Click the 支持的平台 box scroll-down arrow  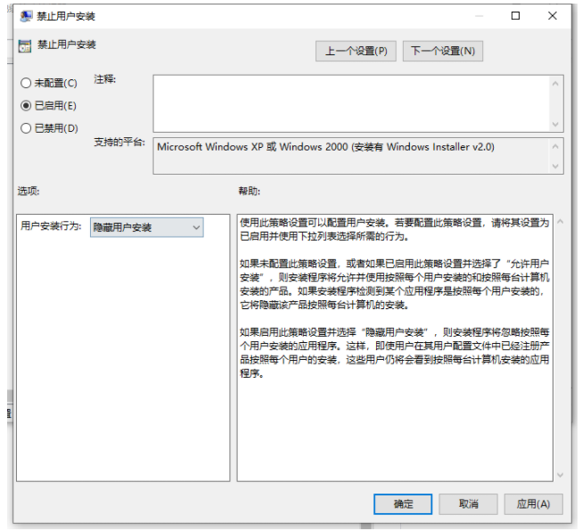click(x=556, y=166)
